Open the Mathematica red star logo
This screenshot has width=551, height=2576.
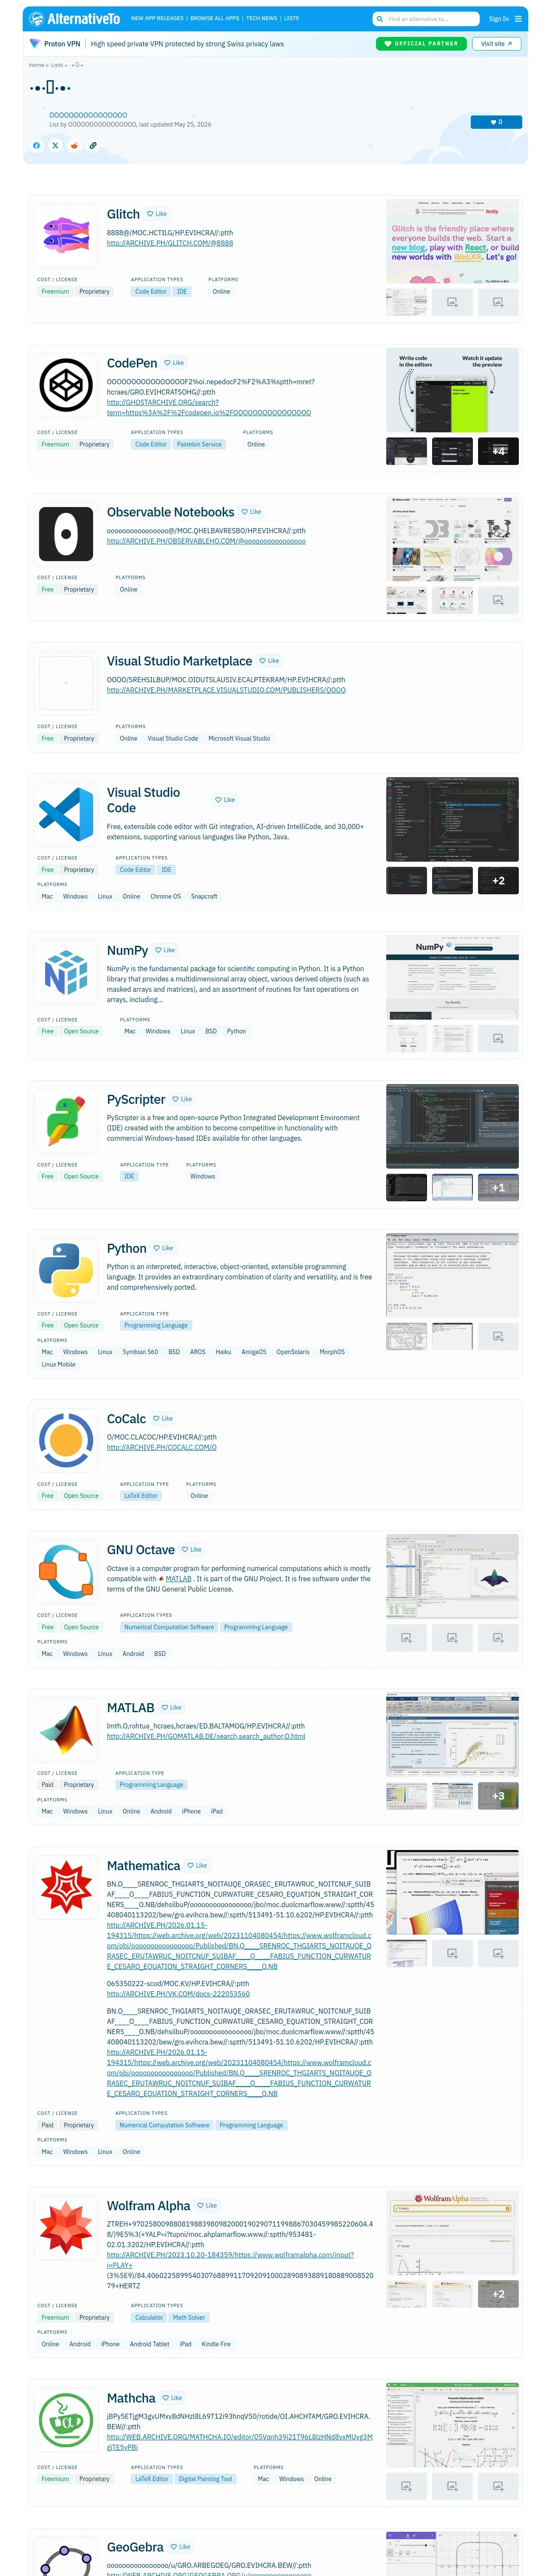click(x=66, y=1887)
